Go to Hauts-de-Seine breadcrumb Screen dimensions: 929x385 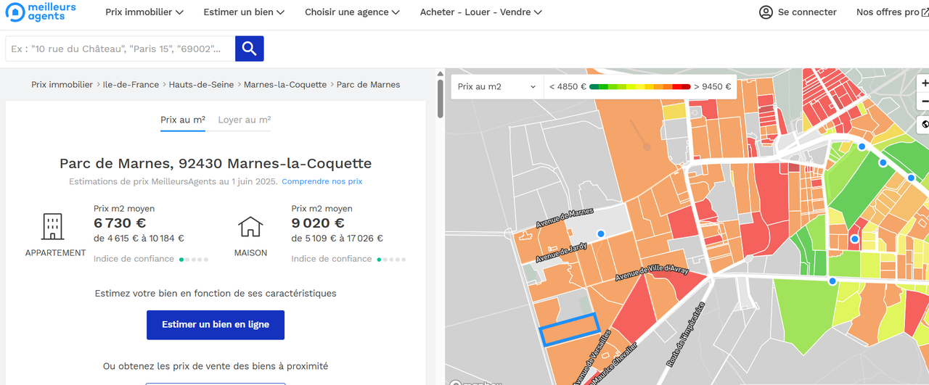(x=201, y=85)
